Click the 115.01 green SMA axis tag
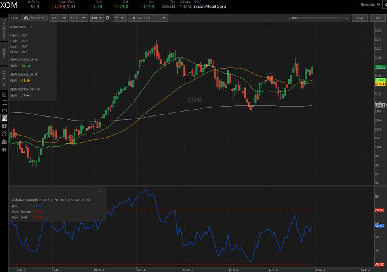Screen dimensions: 387x272 tap(380, 80)
